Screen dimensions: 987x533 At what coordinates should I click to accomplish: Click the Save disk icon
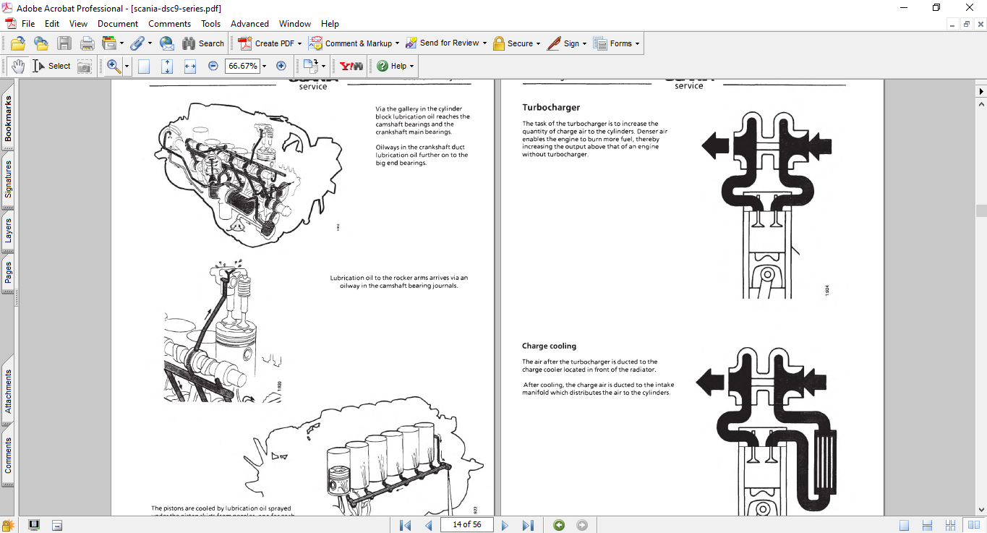[x=64, y=43]
